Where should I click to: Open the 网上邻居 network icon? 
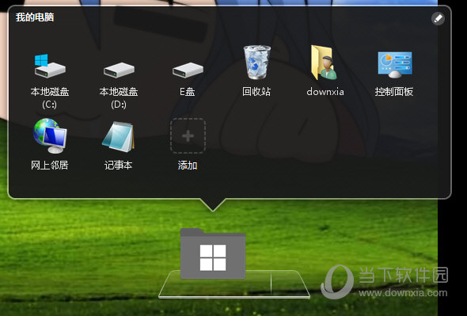point(50,135)
